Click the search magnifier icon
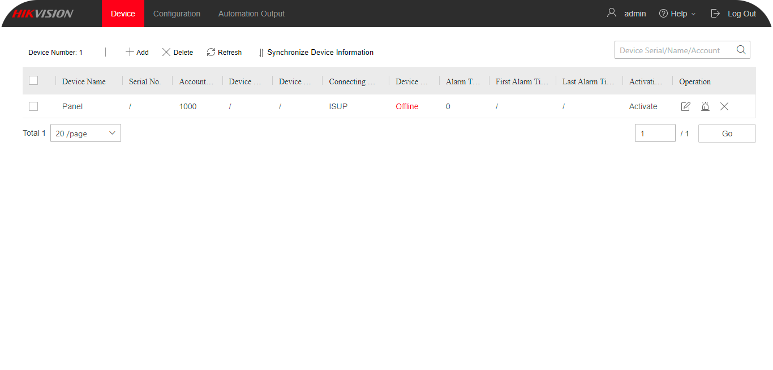 point(741,50)
